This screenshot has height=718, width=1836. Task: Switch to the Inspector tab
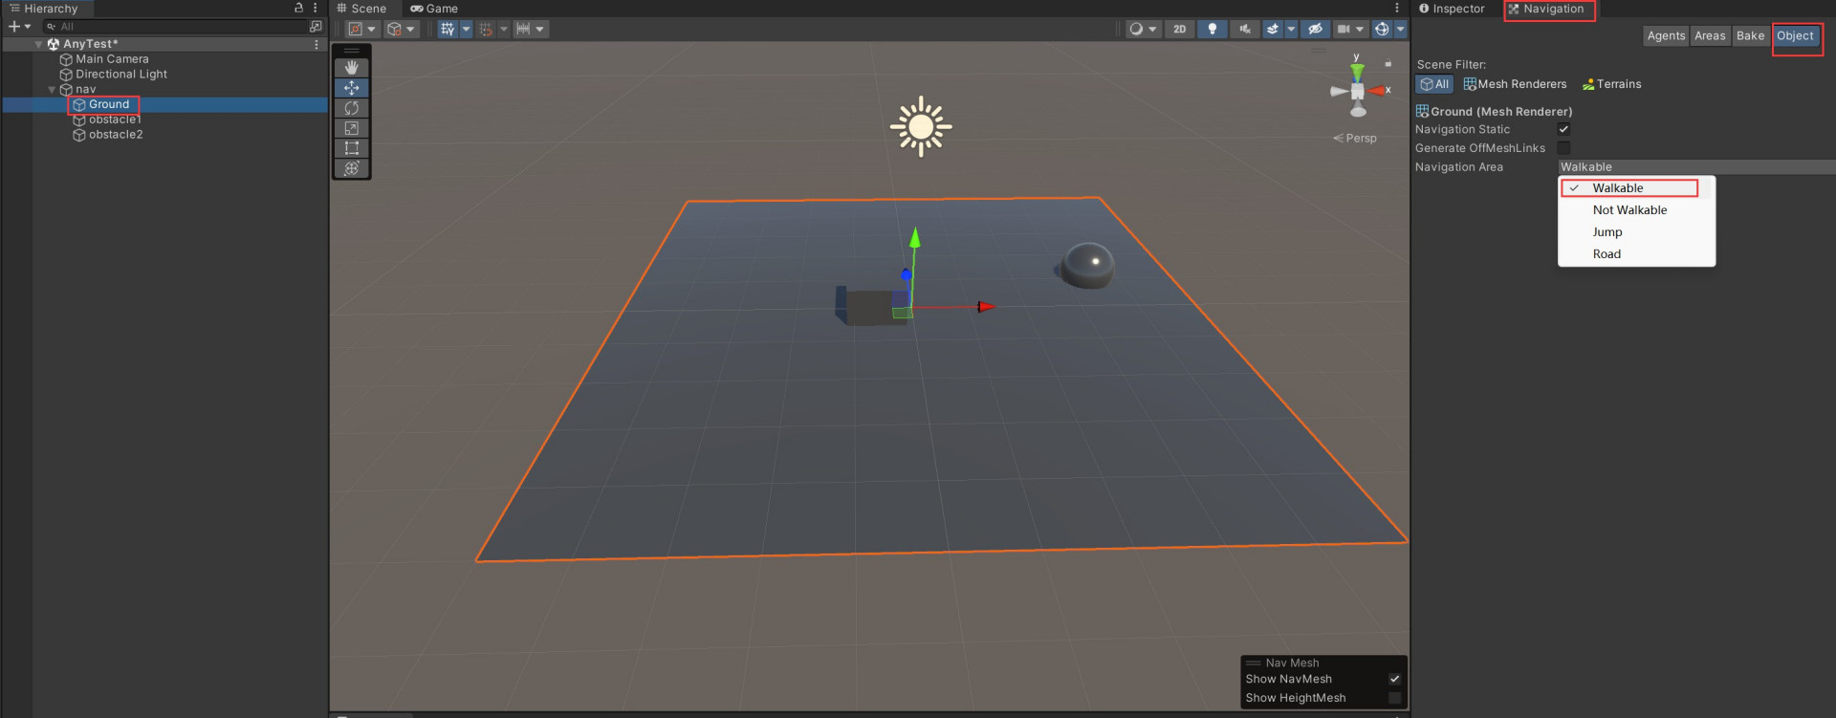point(1452,9)
